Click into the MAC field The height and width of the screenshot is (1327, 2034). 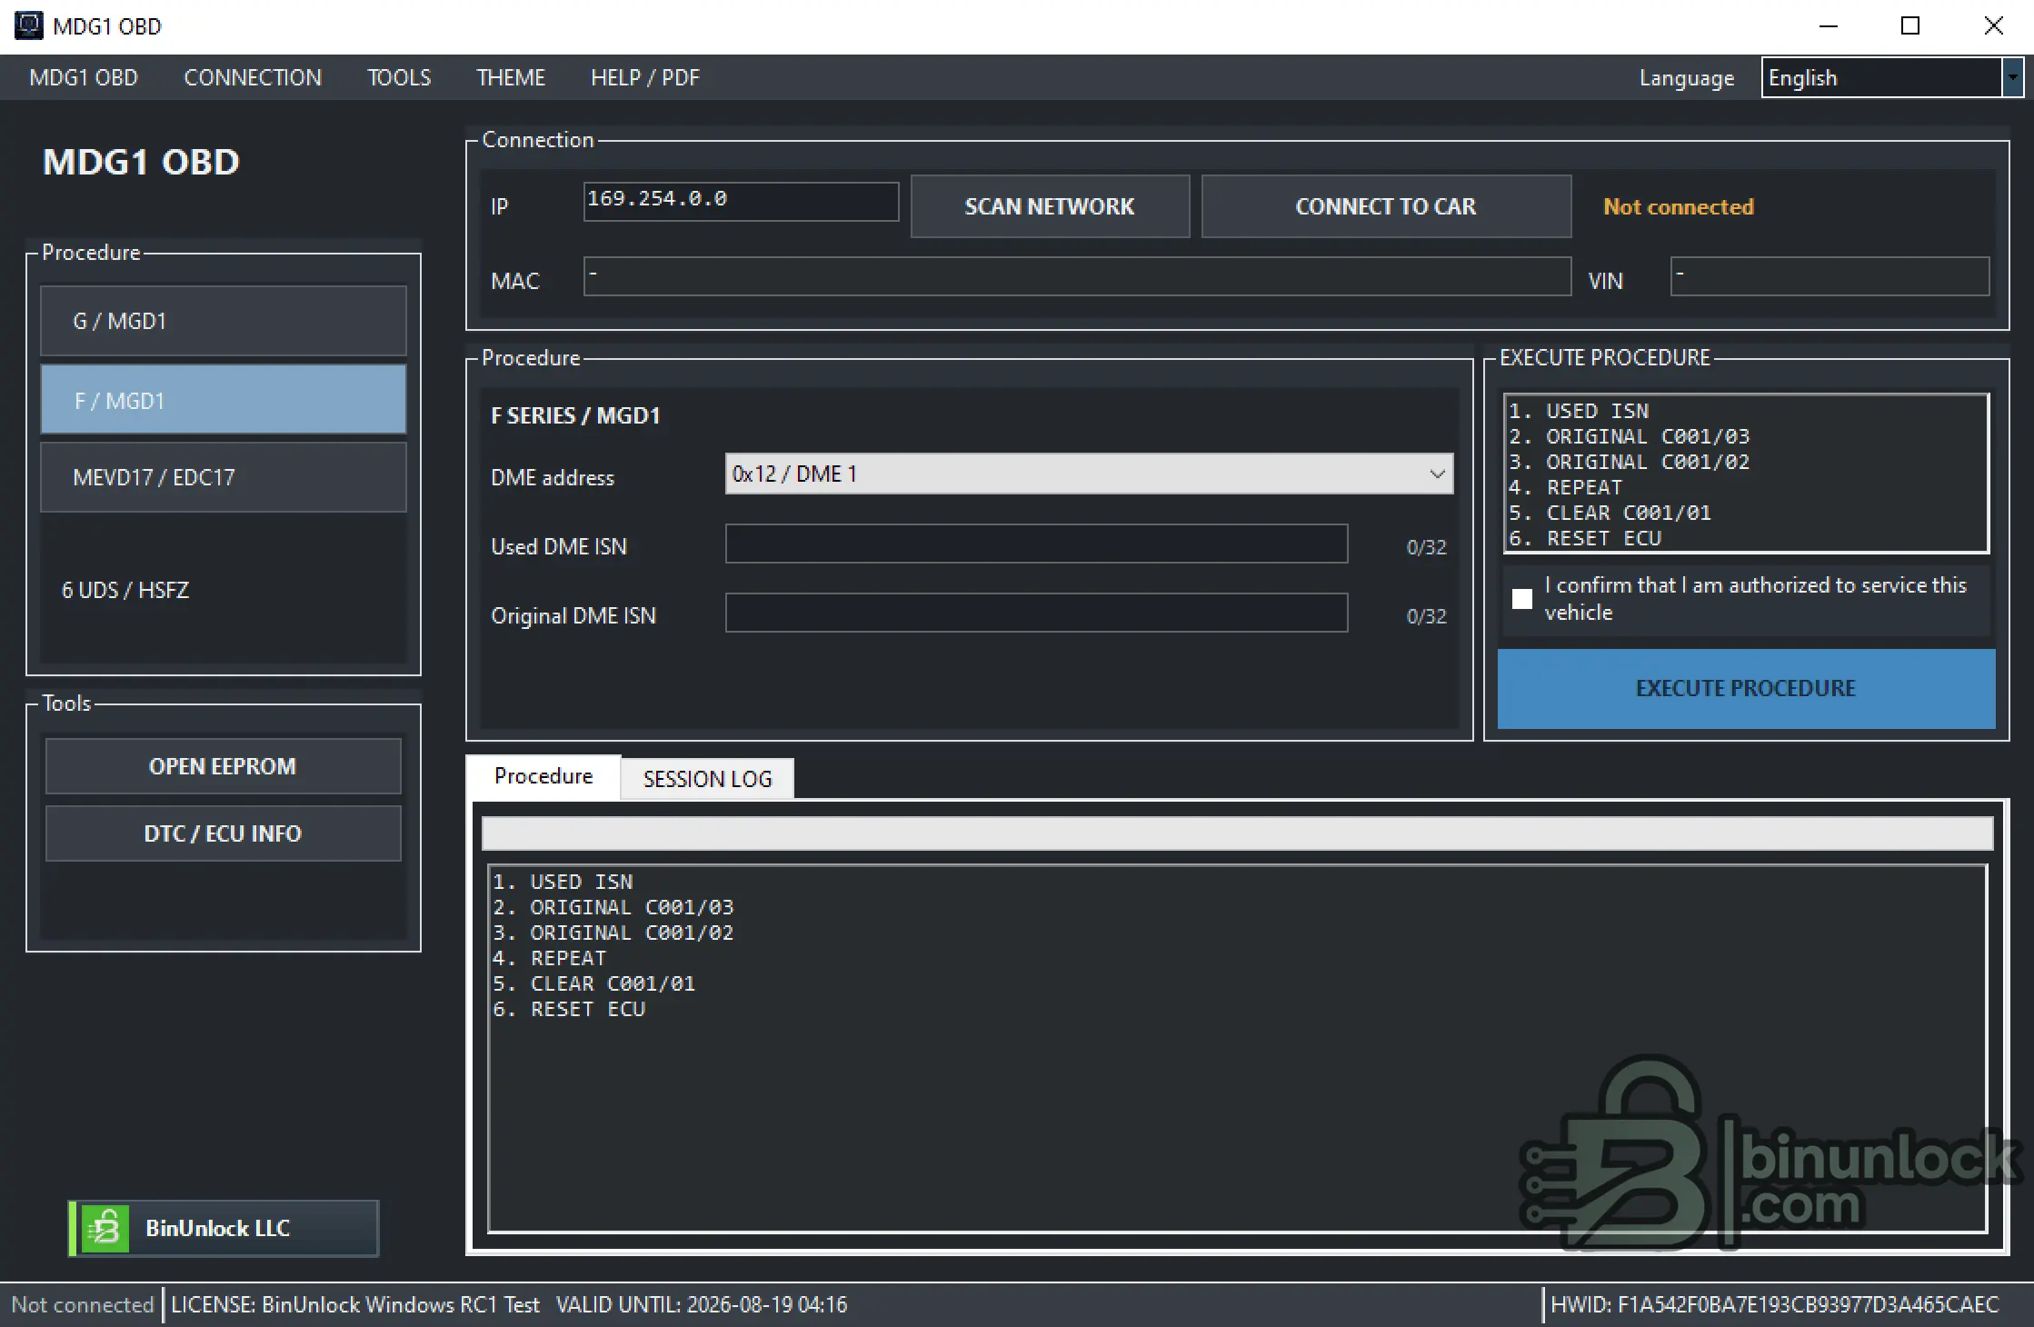click(x=1077, y=276)
